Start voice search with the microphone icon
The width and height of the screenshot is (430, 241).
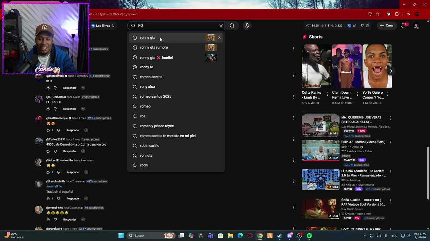(x=247, y=26)
